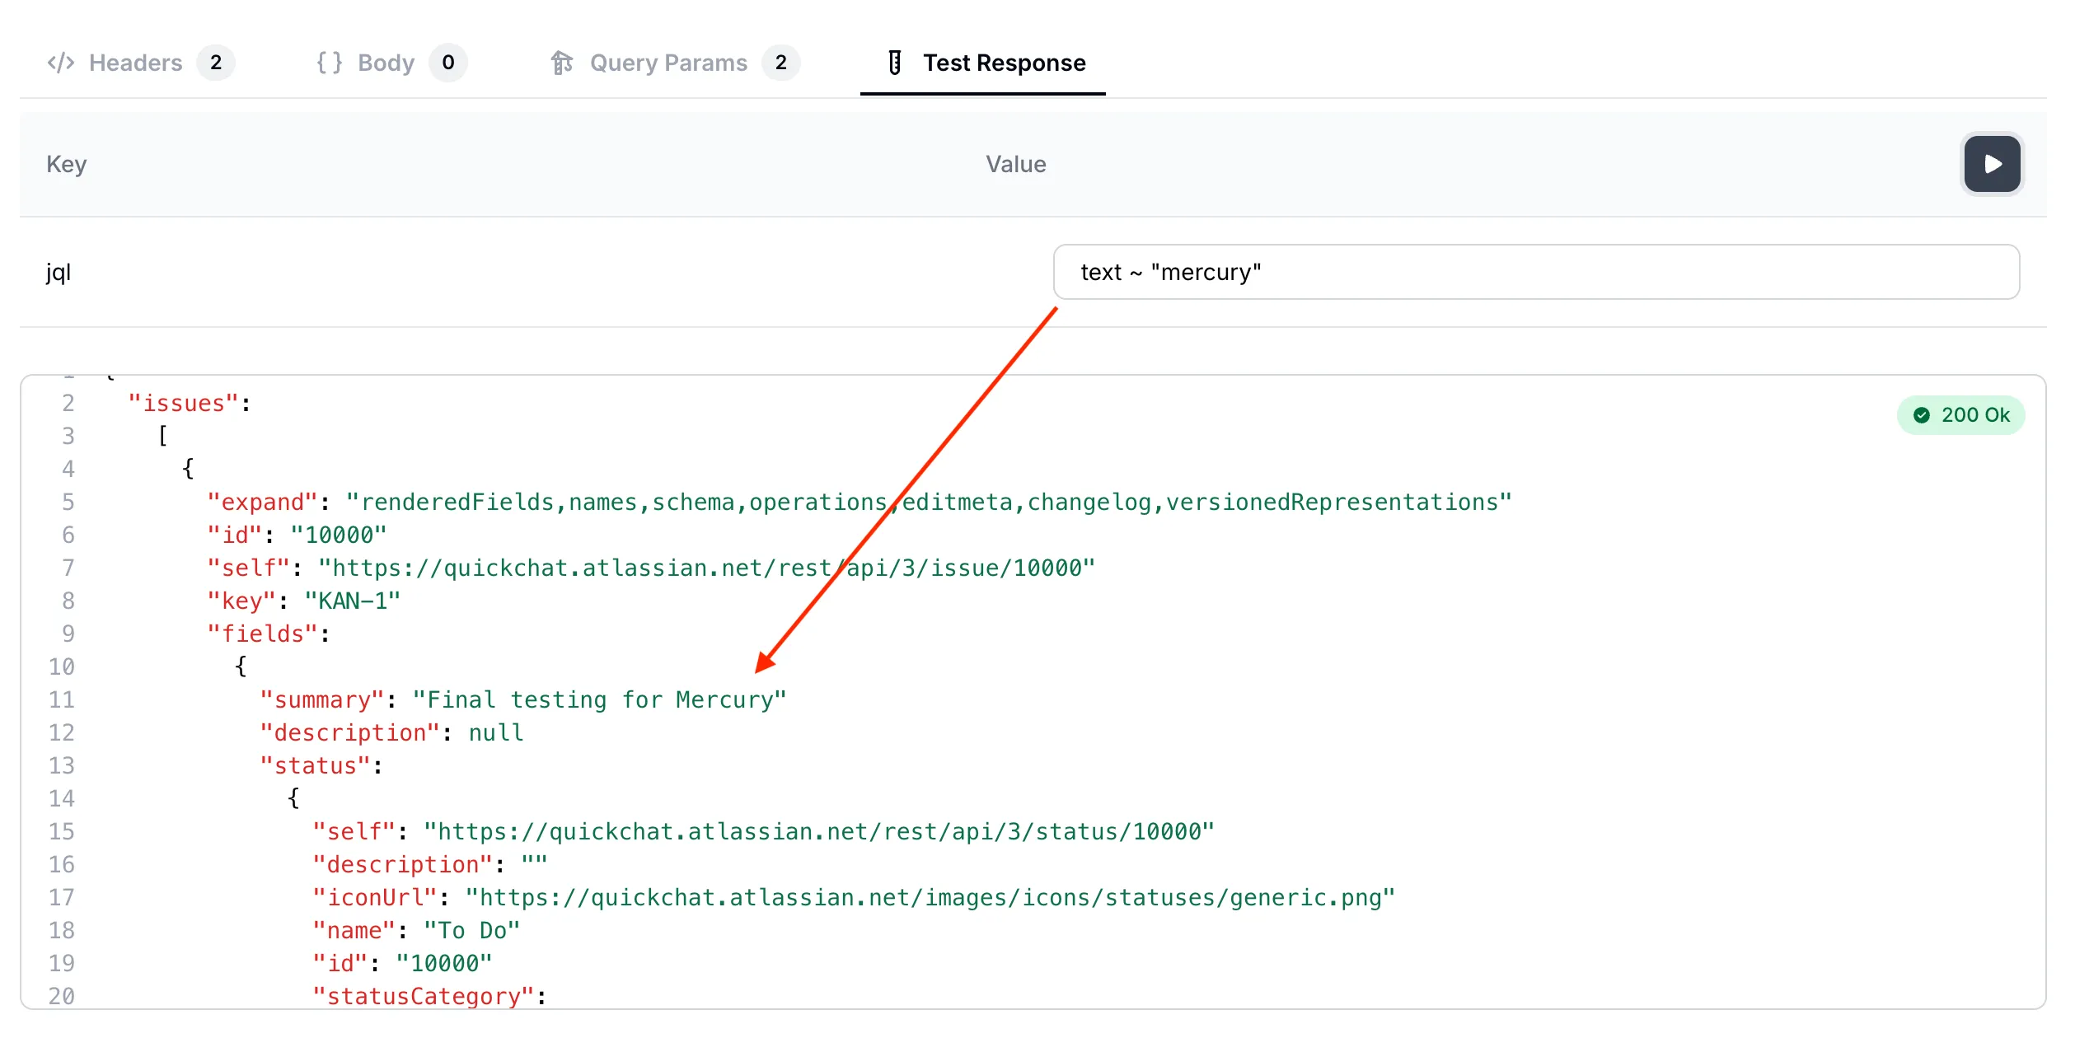Select the Test Response tab
The height and width of the screenshot is (1038, 2075).
click(1003, 63)
